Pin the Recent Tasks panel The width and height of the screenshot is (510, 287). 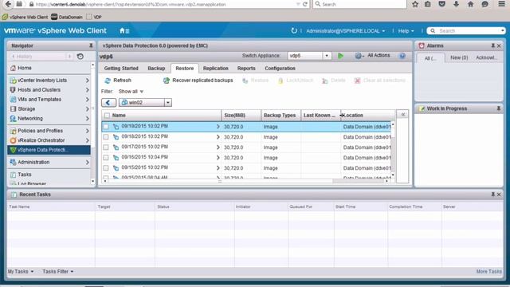[x=493, y=195]
